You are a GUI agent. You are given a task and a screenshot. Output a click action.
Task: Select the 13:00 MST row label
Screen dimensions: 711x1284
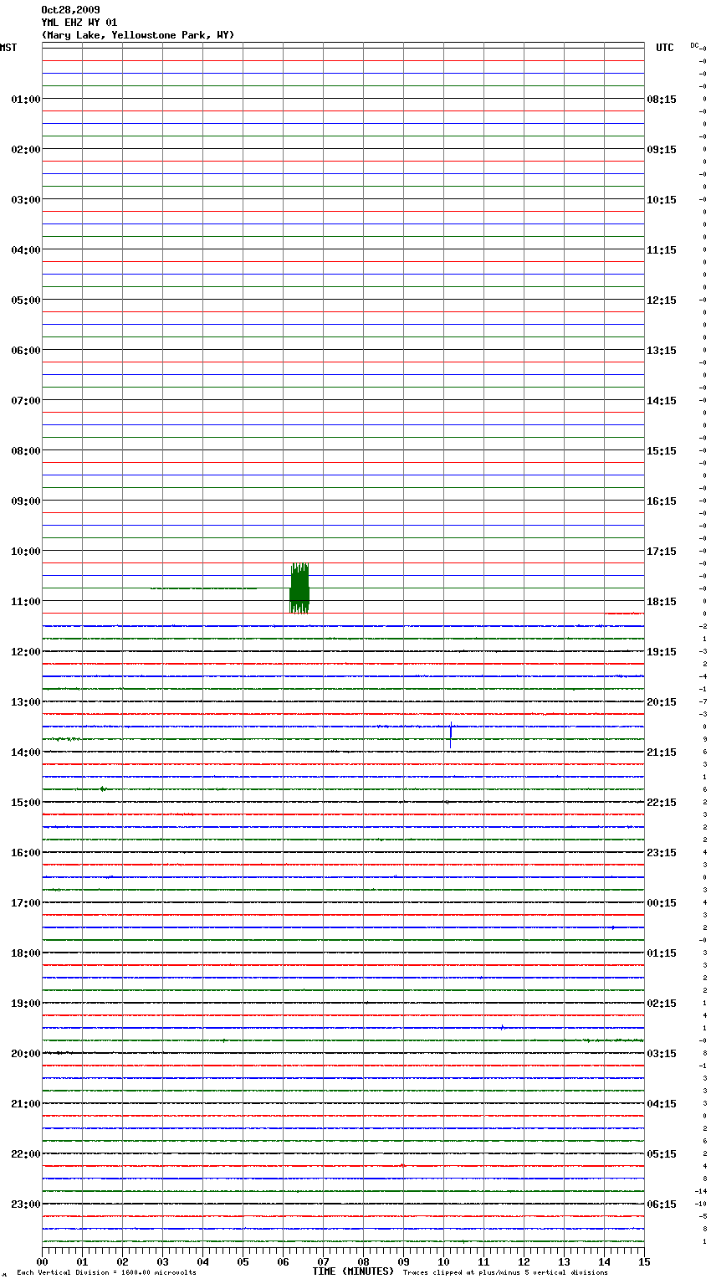[x=26, y=702]
